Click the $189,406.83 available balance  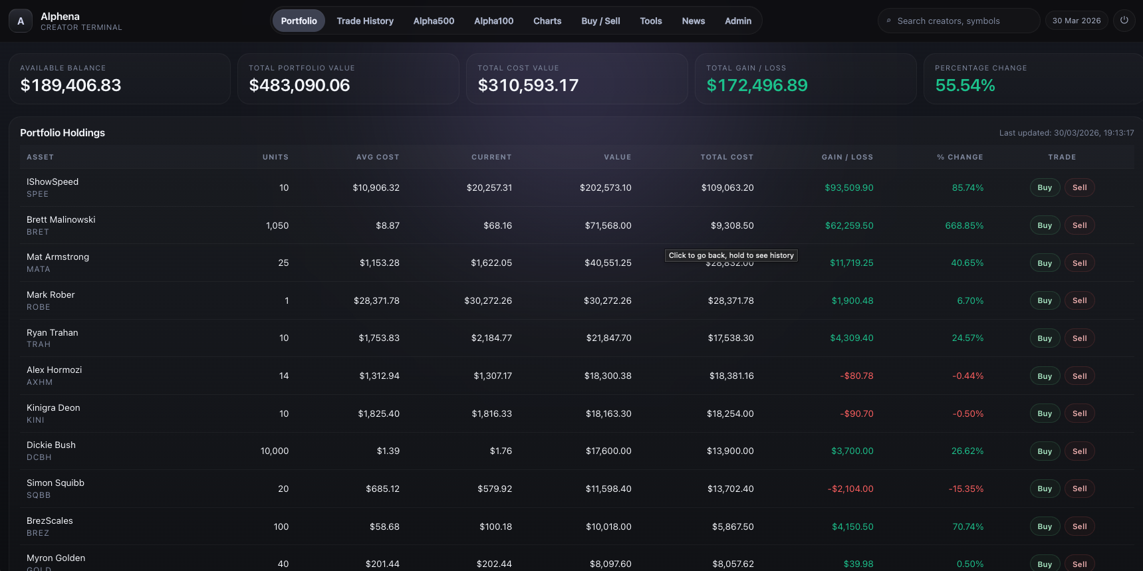click(x=70, y=85)
